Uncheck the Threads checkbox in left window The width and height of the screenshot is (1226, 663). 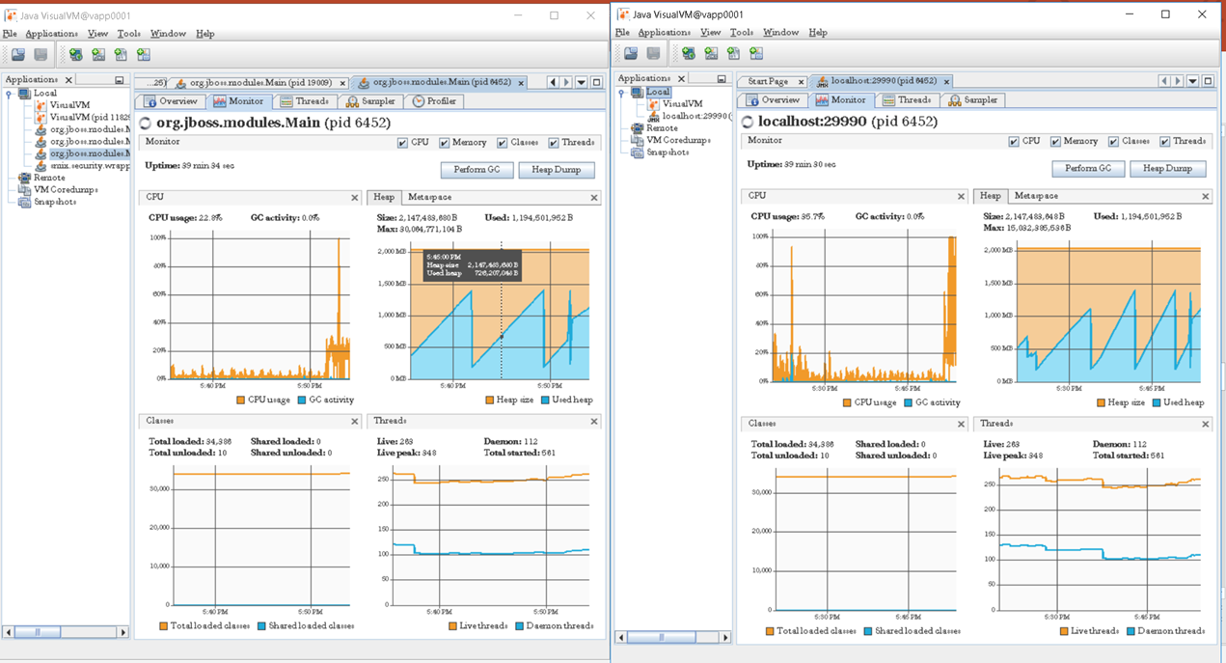click(554, 143)
